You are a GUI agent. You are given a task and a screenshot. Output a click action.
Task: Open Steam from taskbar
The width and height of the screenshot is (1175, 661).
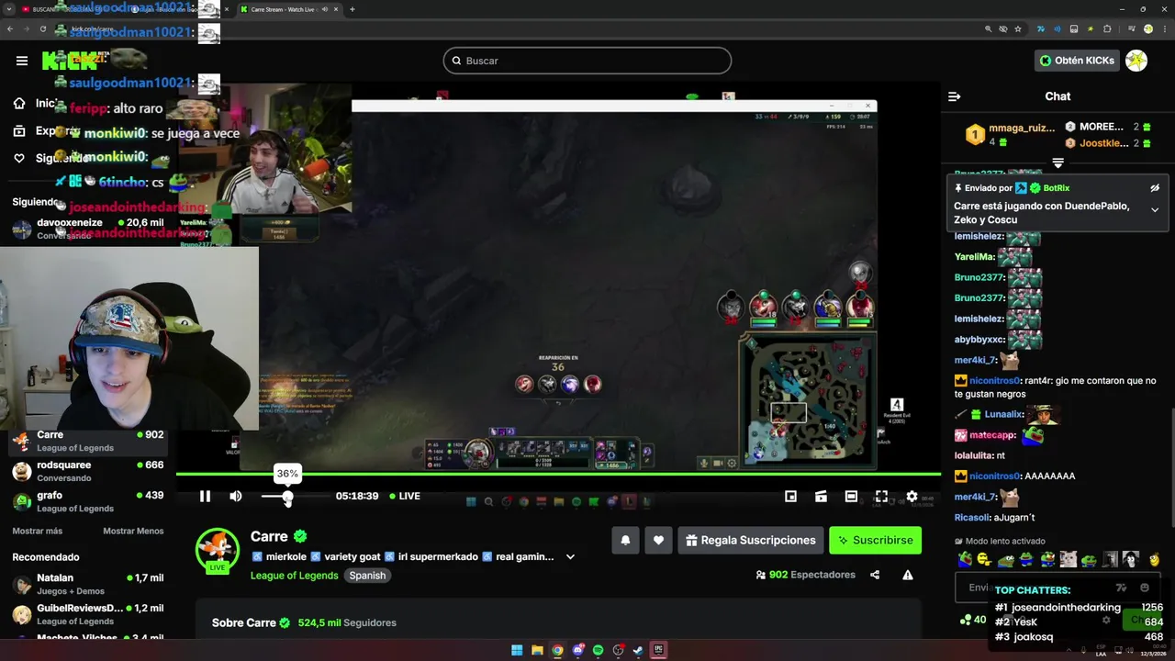pos(638,651)
